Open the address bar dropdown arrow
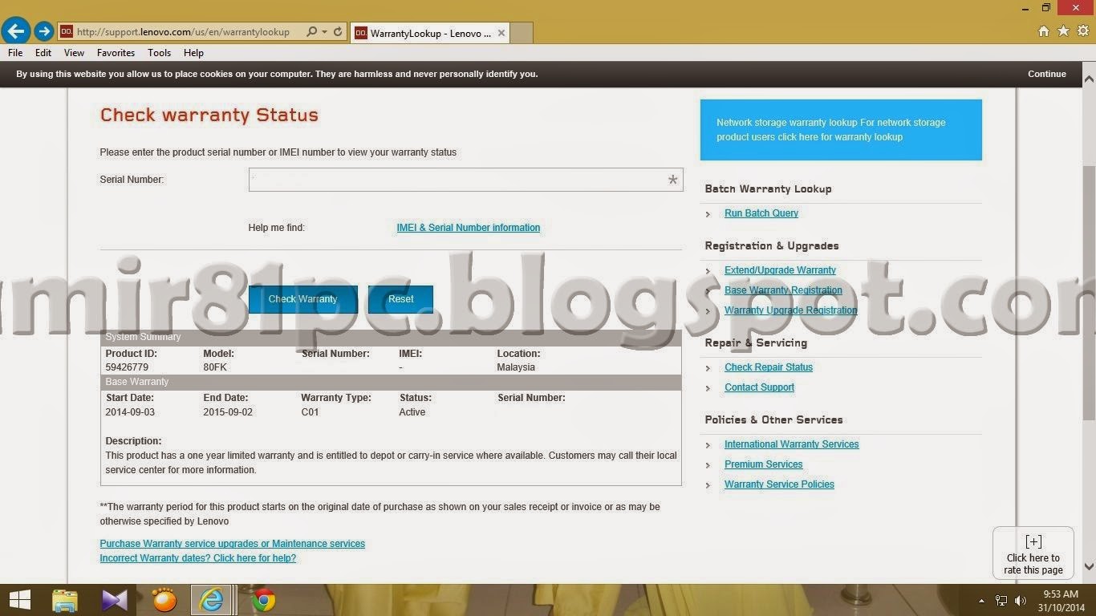Image resolution: width=1096 pixels, height=616 pixels. [x=324, y=32]
